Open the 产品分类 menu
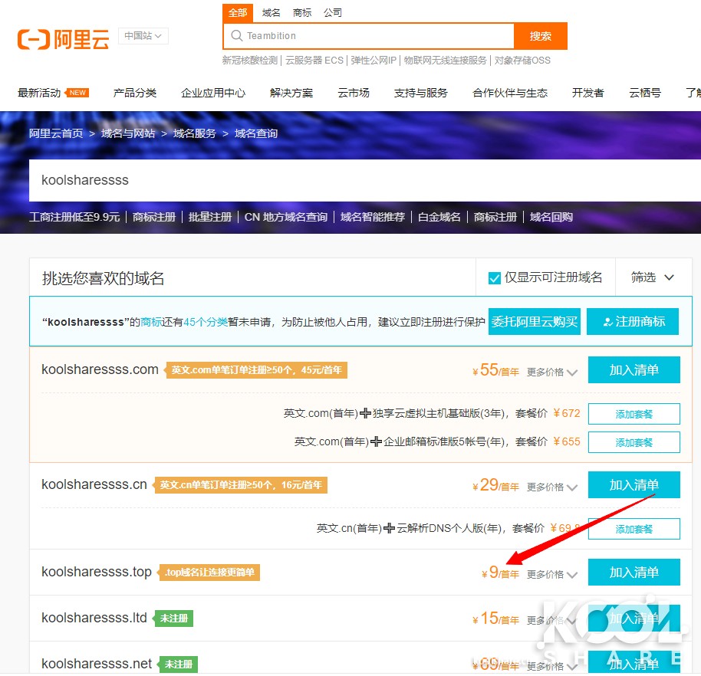The width and height of the screenshot is (701, 676). (134, 93)
